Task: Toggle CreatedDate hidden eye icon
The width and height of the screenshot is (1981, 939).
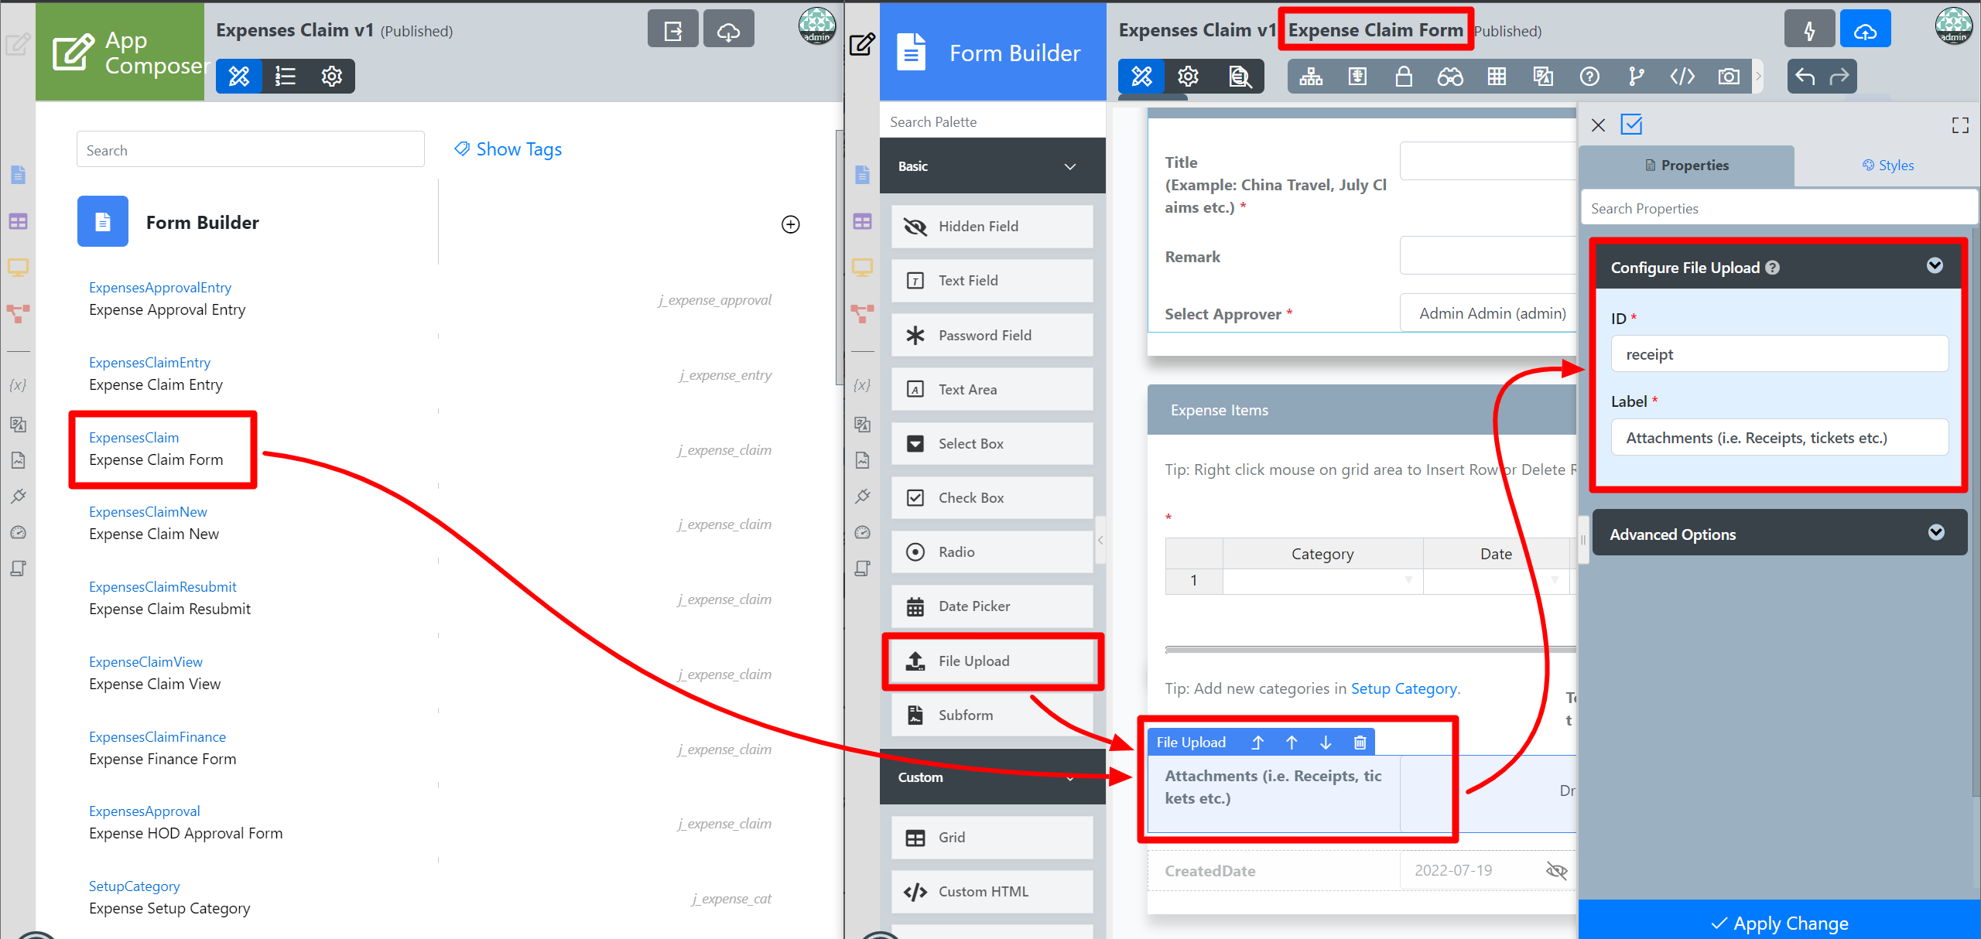Action: point(1556,871)
